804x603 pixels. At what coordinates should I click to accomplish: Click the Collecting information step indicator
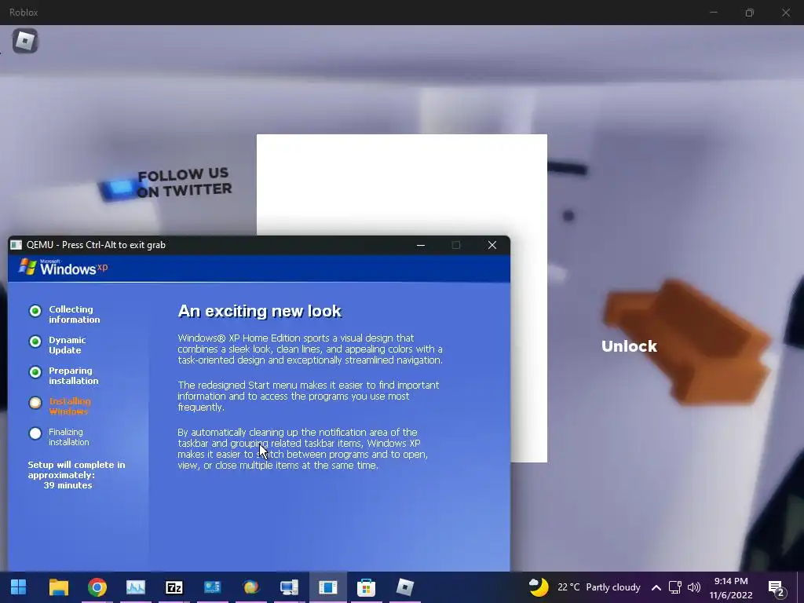pos(35,311)
